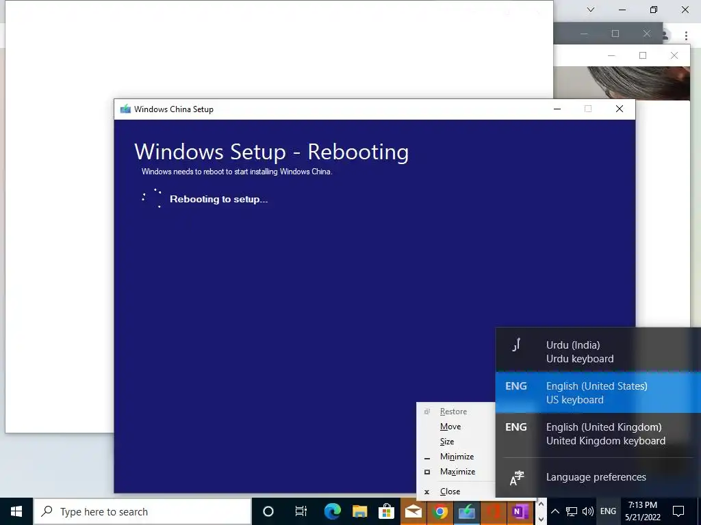Choose Restore in the window context menu
Image resolution: width=701 pixels, height=525 pixels.
(x=456, y=411)
